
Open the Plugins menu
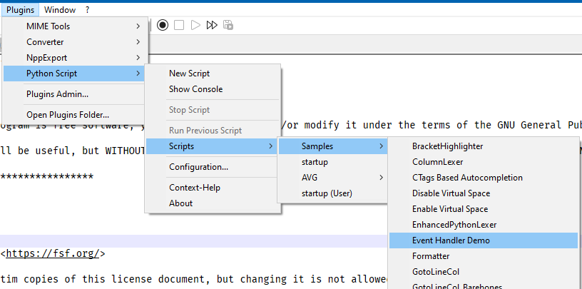(x=21, y=10)
